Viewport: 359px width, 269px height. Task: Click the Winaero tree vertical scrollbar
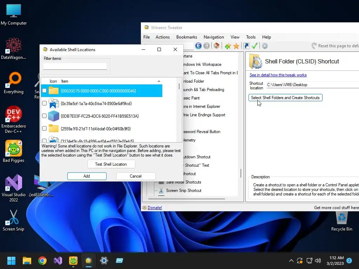click(x=241, y=173)
